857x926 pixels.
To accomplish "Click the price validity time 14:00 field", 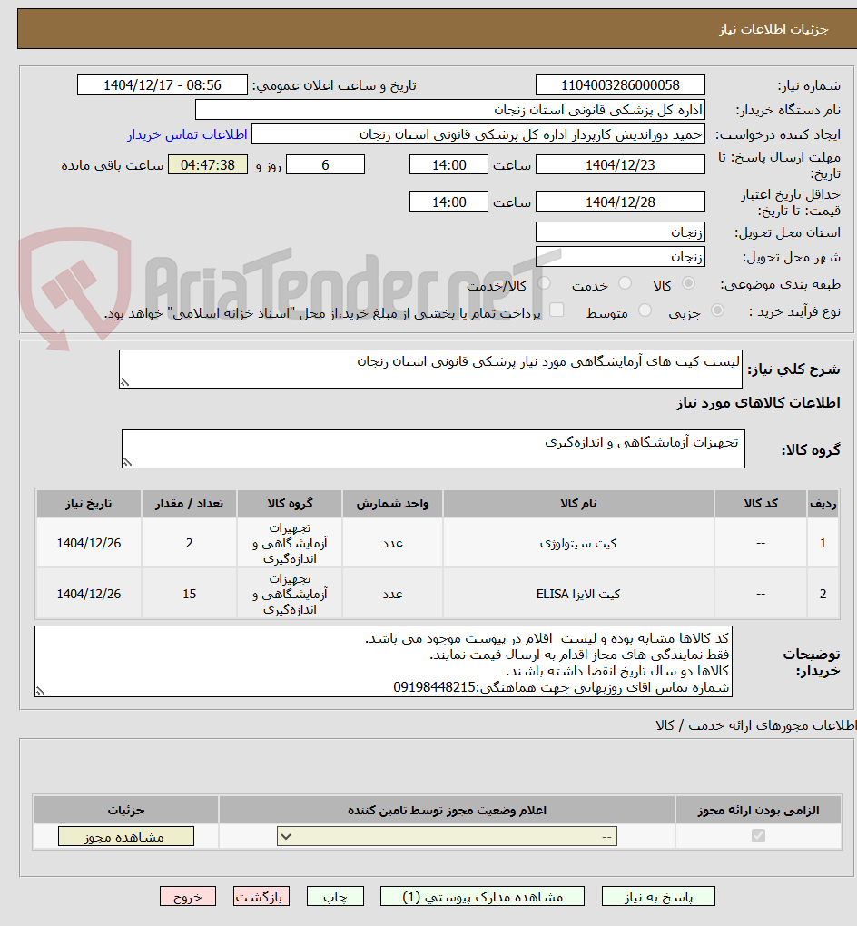I will point(448,202).
